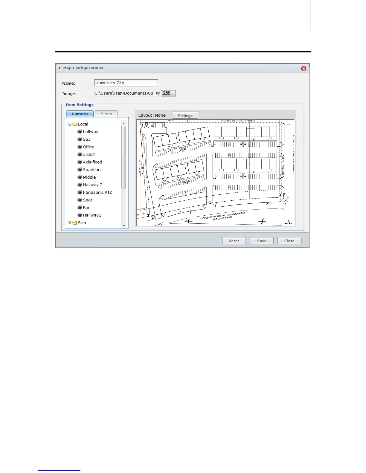Switch to the E-Map tab

106,114
